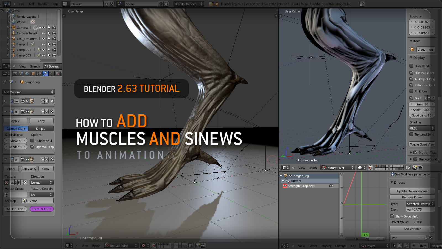
Task: Open the File menu
Action: click(22, 4)
